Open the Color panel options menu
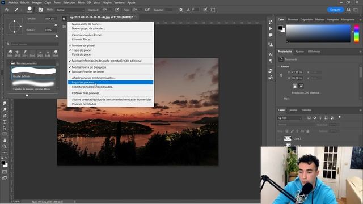This screenshot has width=363, height=204. click(360, 20)
